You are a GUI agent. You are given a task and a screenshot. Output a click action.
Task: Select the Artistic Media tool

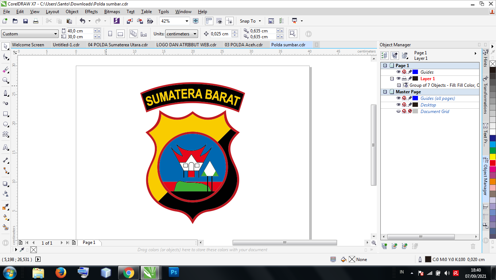point(5,104)
